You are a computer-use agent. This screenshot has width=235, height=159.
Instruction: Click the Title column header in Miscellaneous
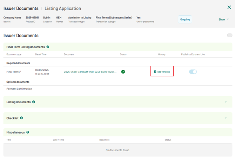(x=9, y=140)
